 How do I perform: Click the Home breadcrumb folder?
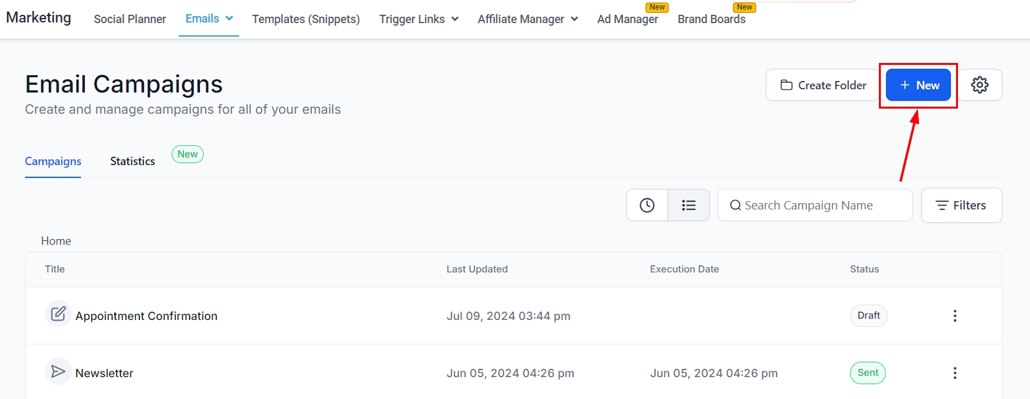56,241
